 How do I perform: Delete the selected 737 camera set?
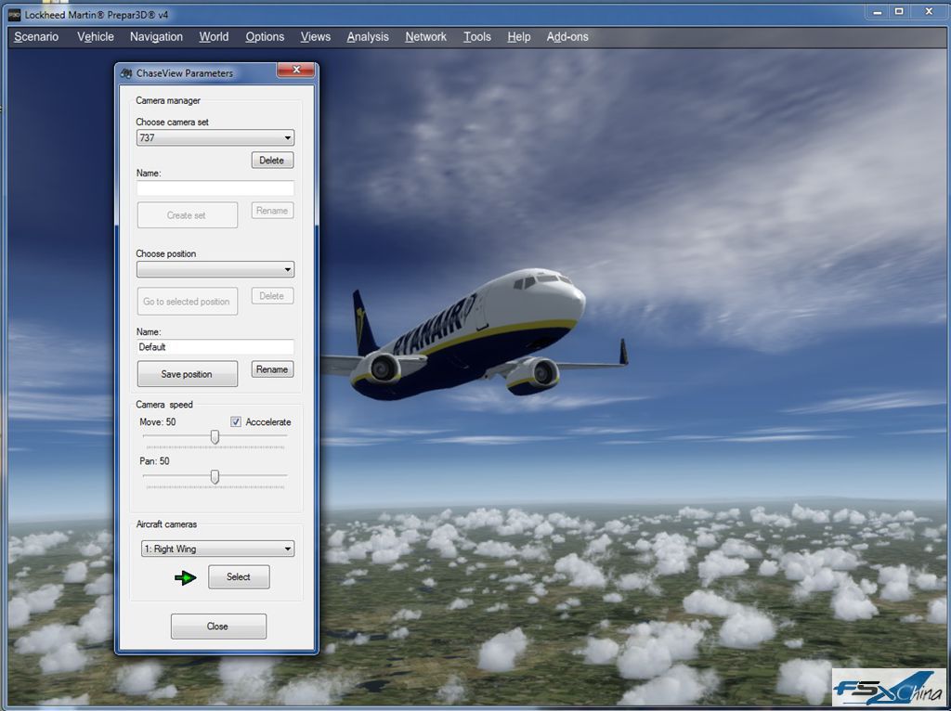(x=272, y=160)
